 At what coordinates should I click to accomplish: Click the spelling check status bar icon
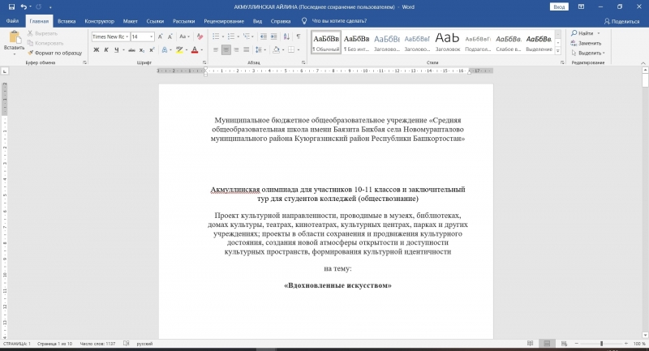pyautogui.click(x=127, y=344)
